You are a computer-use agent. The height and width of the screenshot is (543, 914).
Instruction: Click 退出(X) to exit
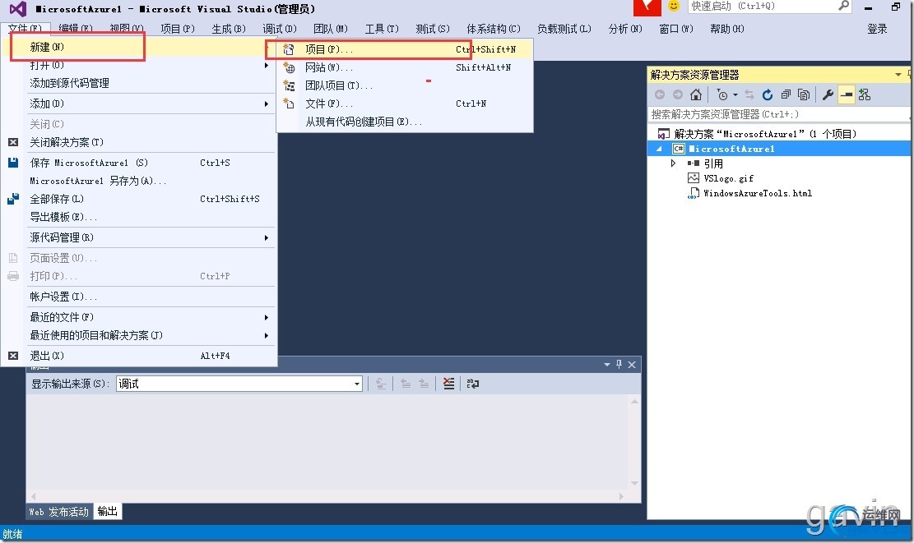(139, 356)
